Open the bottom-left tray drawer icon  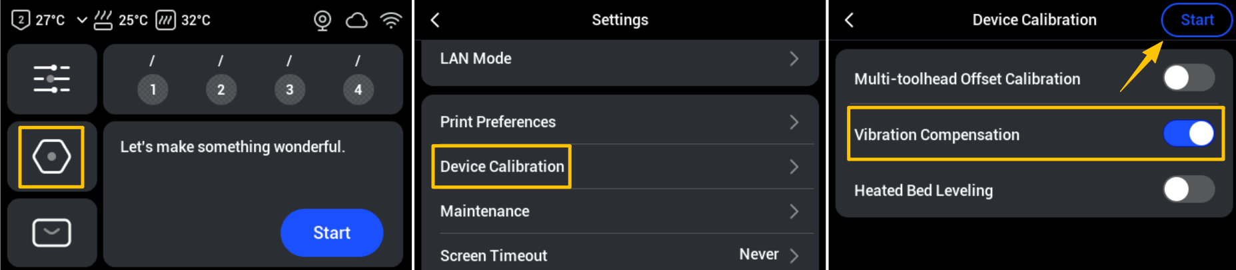[51, 233]
